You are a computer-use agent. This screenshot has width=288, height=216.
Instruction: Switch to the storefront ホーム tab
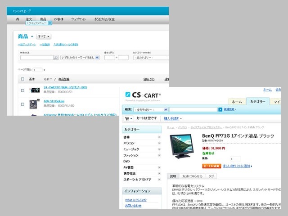click(237, 102)
